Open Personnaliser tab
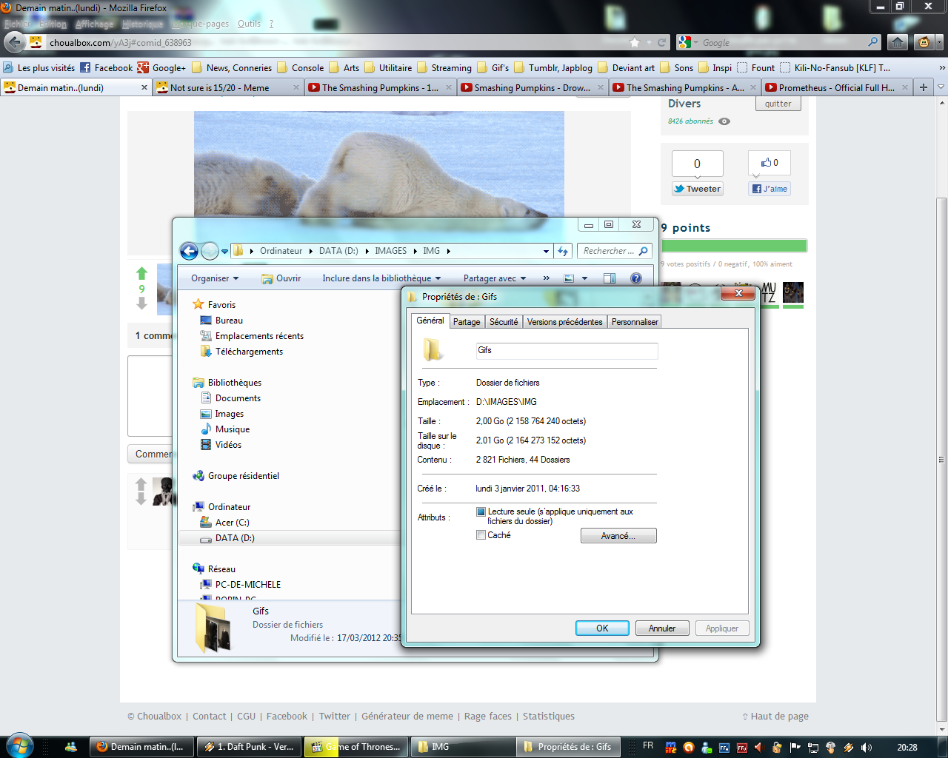The height and width of the screenshot is (758, 948). [635, 322]
